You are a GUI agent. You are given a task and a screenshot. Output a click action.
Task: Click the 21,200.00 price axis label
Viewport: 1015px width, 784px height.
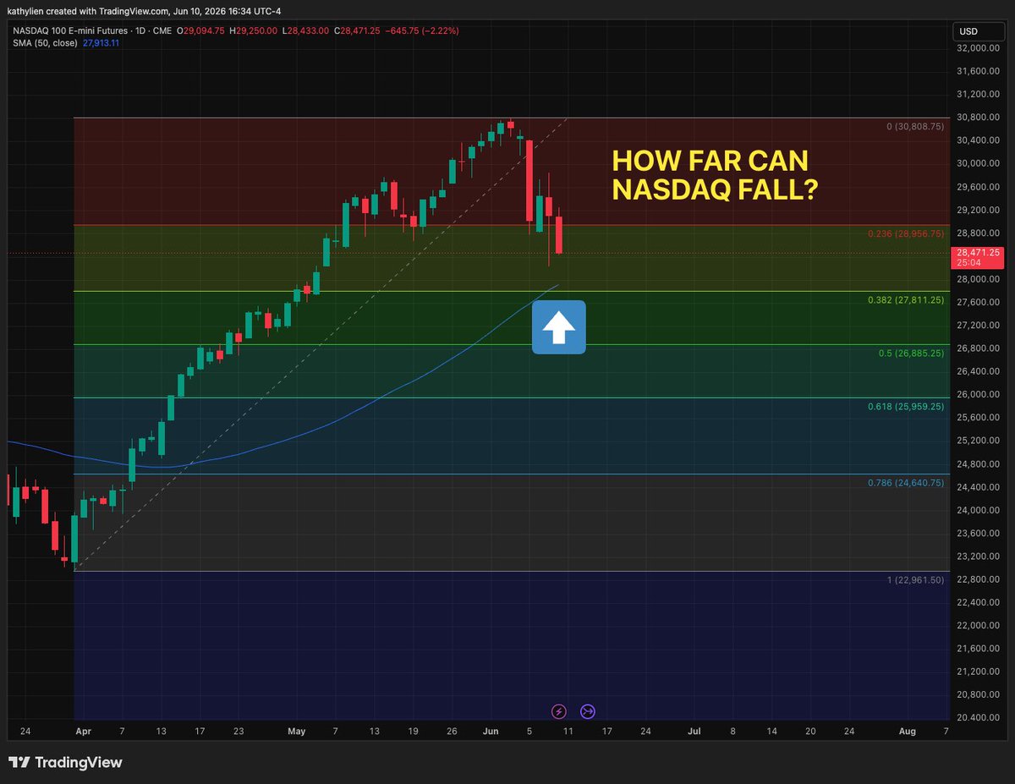[979, 672]
